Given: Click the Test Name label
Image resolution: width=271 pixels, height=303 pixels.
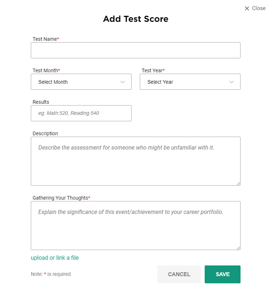Looking at the screenshot, I should 46,39.
